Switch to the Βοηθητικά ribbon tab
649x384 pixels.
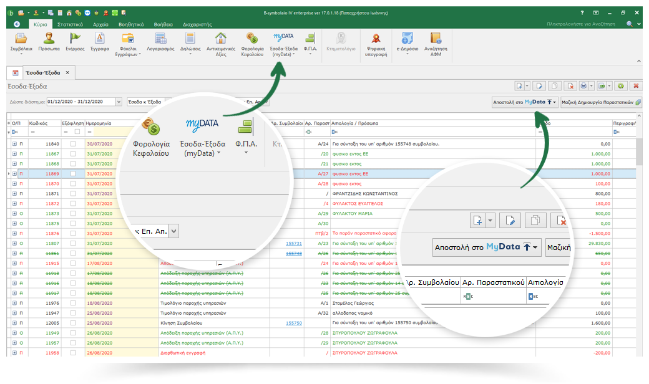[x=131, y=24]
